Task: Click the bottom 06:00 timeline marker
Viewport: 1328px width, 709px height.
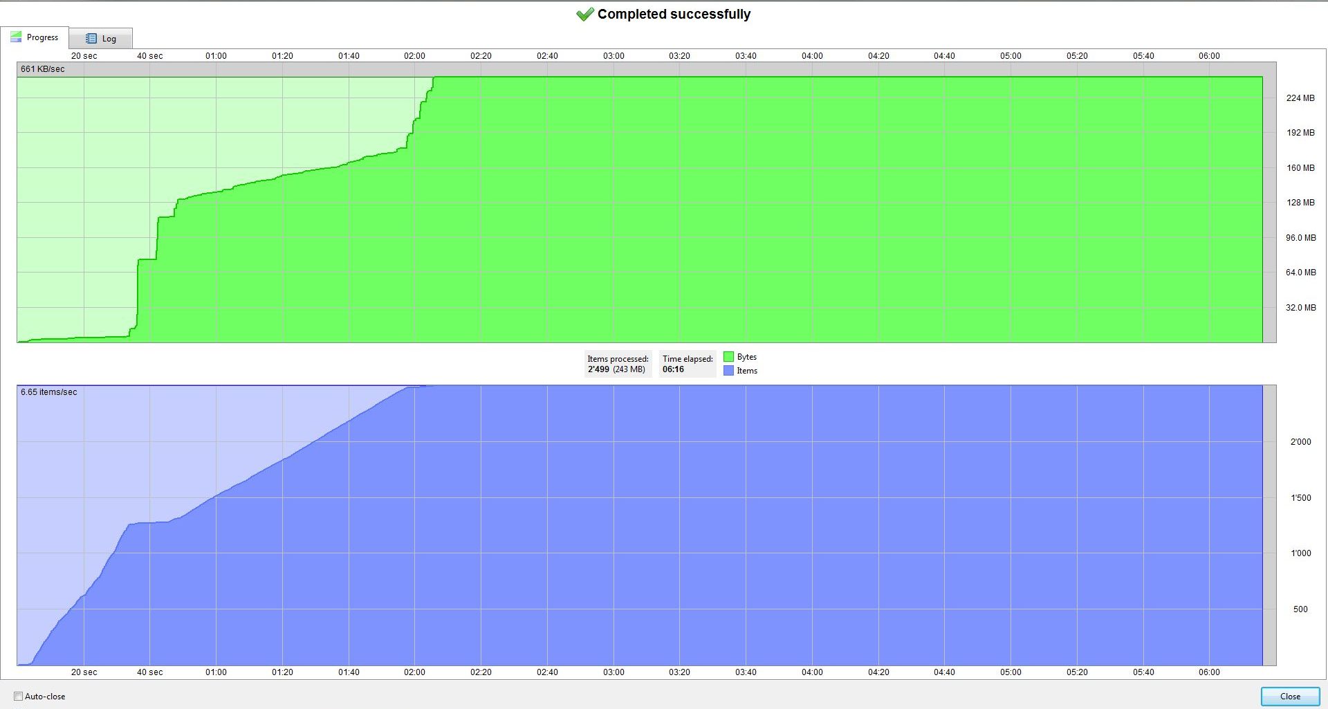Action: coord(1209,672)
